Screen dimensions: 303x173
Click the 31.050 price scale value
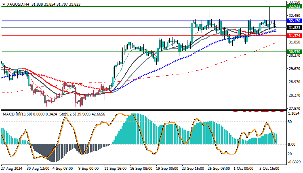294,42
